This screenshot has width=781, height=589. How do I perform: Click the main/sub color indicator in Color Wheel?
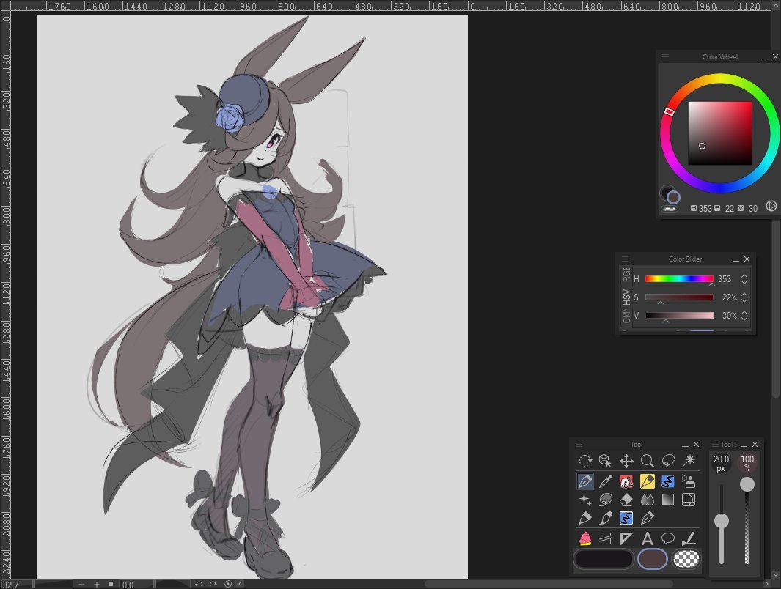point(670,195)
